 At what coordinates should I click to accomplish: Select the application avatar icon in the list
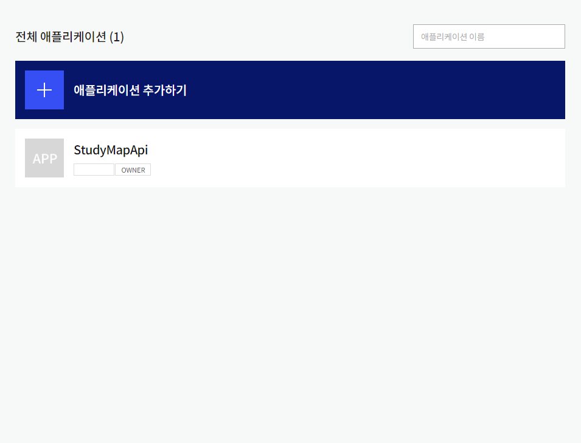44,158
